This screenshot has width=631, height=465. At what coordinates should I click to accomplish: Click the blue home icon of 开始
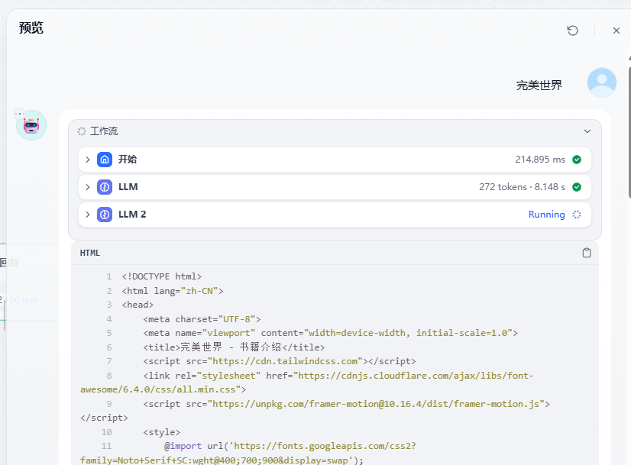coord(105,160)
